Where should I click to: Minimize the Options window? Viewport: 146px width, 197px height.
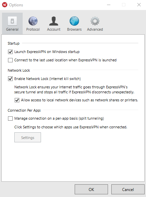109,5
